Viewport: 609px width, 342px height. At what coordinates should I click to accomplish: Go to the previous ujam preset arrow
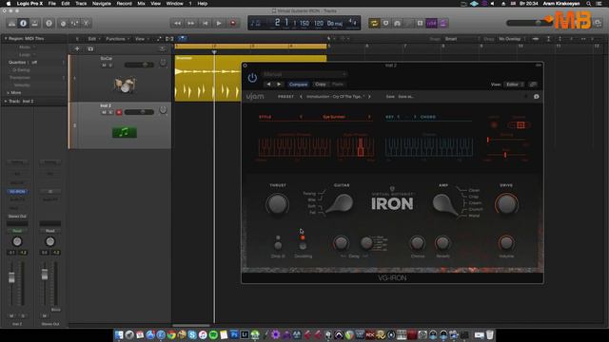301,97
